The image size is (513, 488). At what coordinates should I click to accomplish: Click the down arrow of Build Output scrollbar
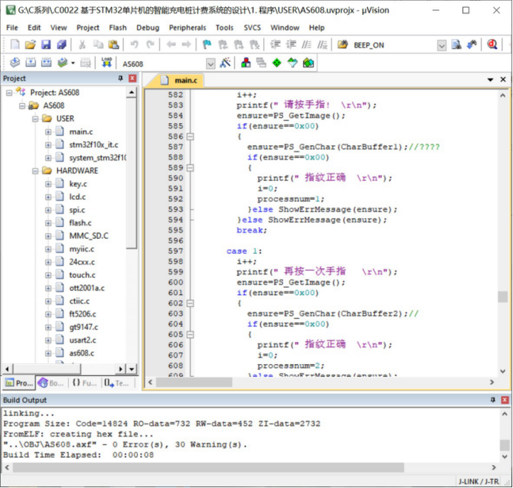point(505,456)
